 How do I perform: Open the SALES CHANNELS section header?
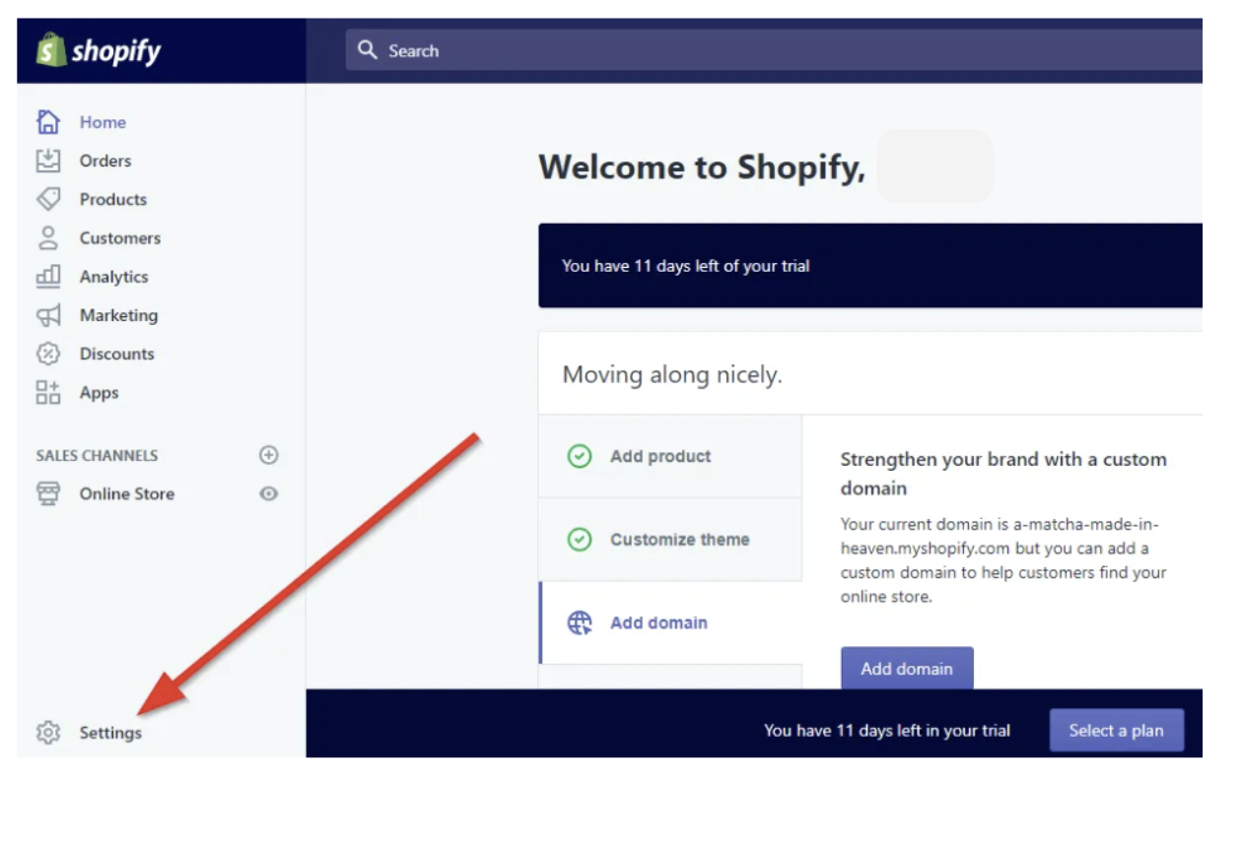point(96,455)
